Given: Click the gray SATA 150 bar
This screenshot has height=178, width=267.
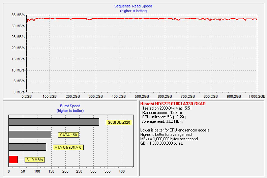Looking at the screenshot, I should pyautogui.click(x=30, y=135).
